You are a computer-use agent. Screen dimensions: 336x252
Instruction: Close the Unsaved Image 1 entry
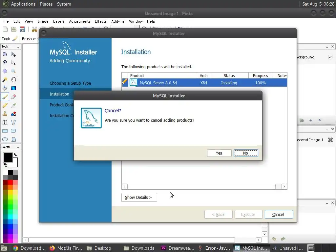point(330,140)
